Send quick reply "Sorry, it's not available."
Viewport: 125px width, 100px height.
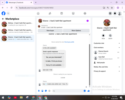54,65
